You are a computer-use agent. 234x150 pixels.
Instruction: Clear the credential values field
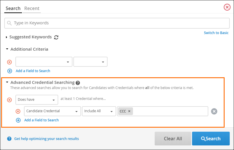pos(214,111)
